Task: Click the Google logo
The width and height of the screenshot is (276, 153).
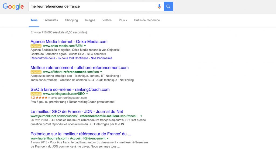Action: point(13,6)
